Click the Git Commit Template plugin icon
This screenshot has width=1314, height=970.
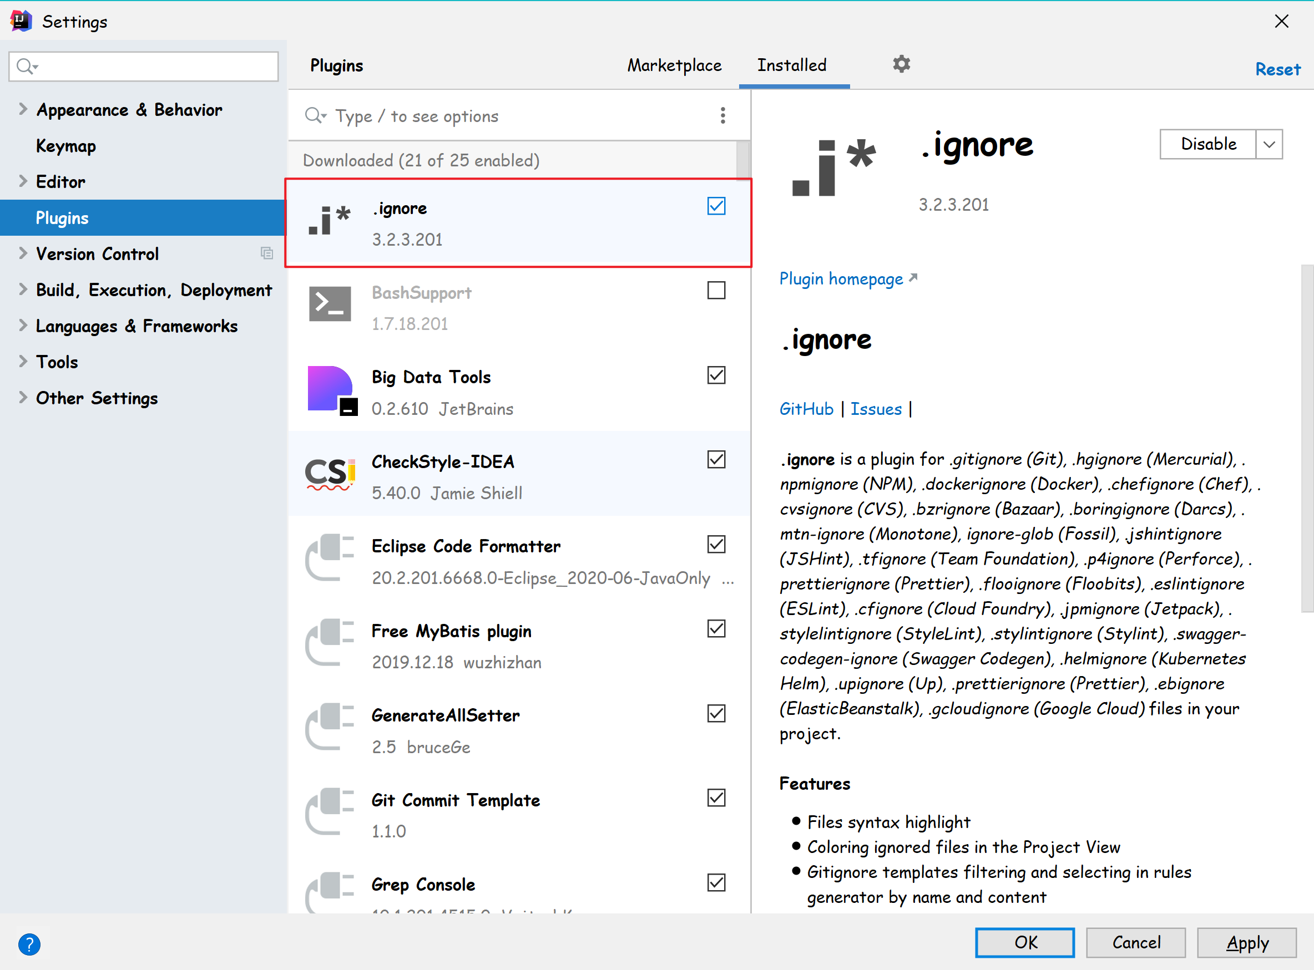coord(330,811)
